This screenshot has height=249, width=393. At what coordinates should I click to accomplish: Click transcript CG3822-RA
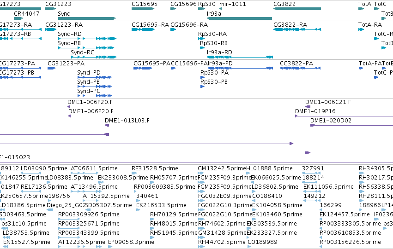pos(297,29)
